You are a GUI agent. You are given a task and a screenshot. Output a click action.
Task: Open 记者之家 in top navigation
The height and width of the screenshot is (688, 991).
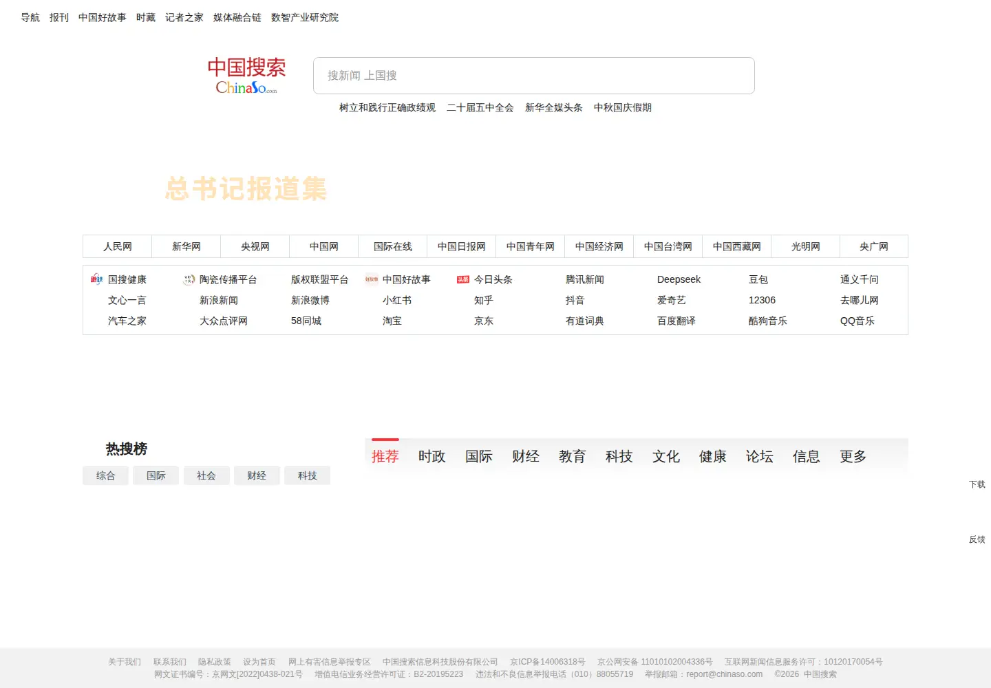(x=184, y=17)
